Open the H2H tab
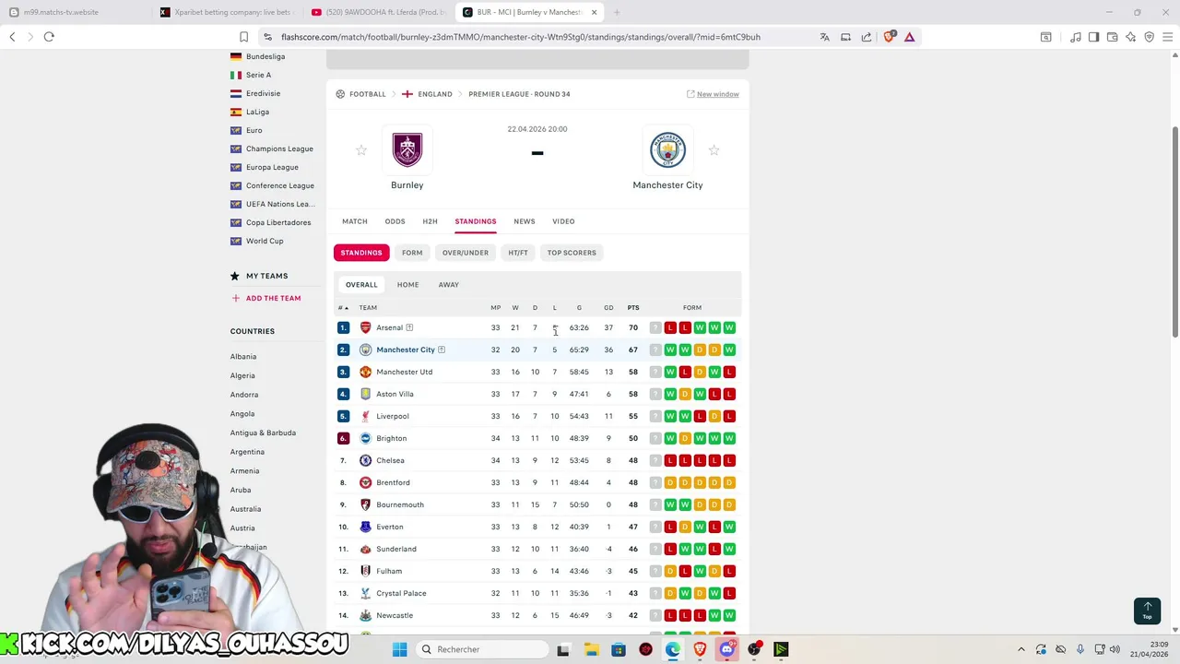Screen dimensions: 1180x664 point(430,221)
